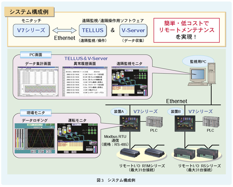Click the V-Server software box

[x=133, y=30]
